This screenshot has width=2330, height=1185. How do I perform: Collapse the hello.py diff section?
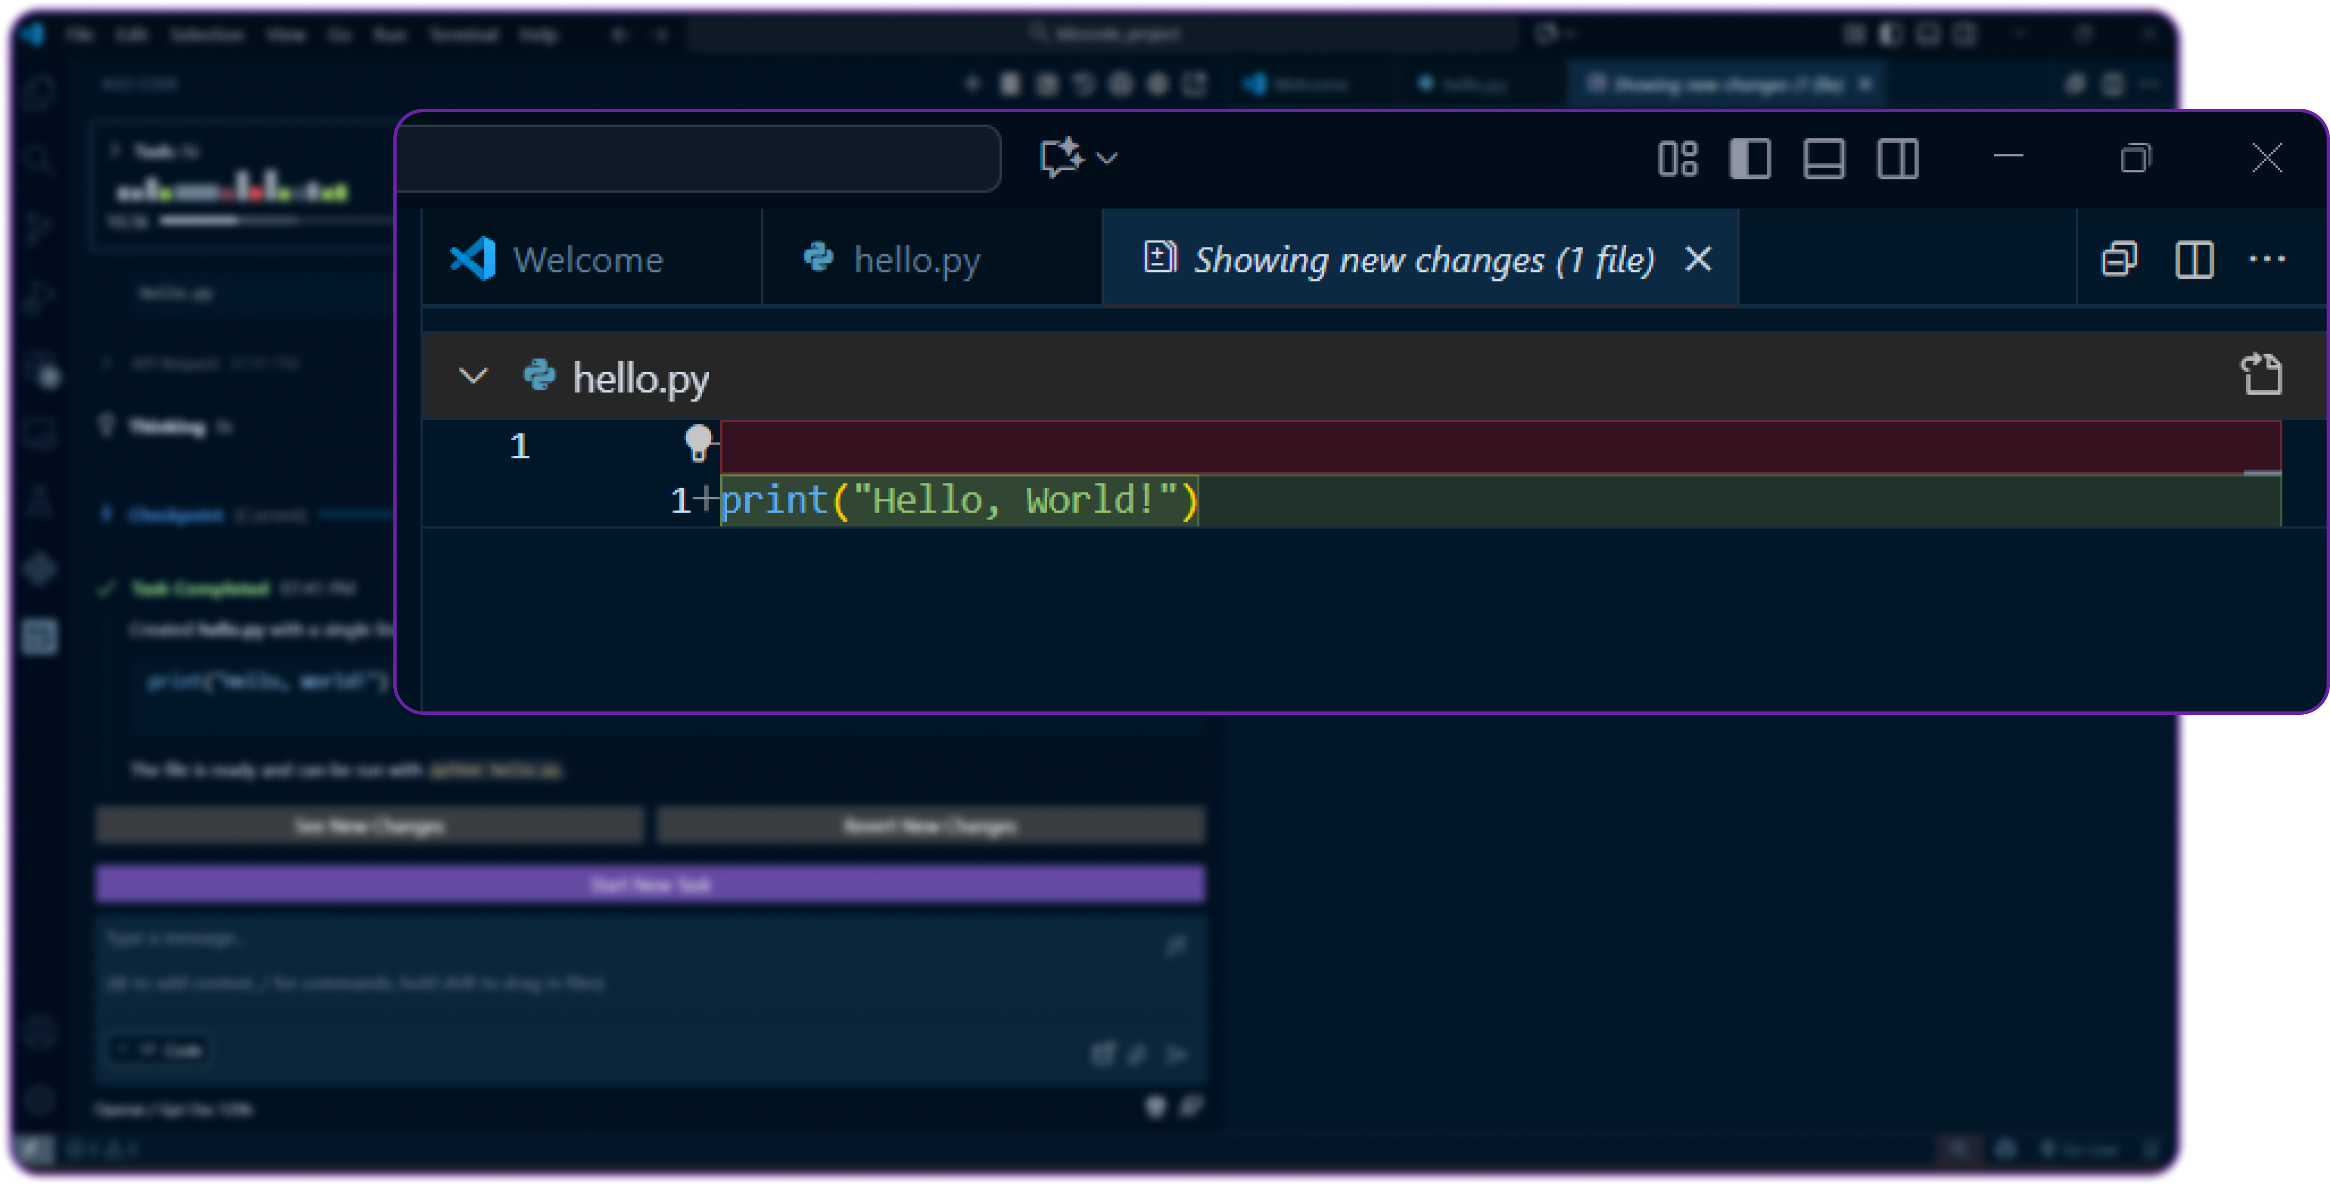(471, 376)
